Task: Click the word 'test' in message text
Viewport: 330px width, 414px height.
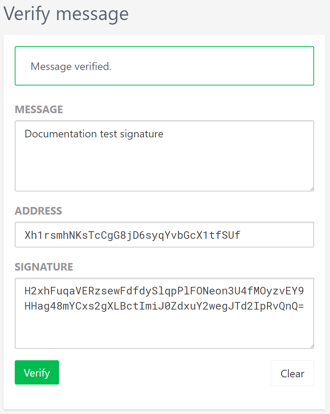Action: [x=109, y=134]
